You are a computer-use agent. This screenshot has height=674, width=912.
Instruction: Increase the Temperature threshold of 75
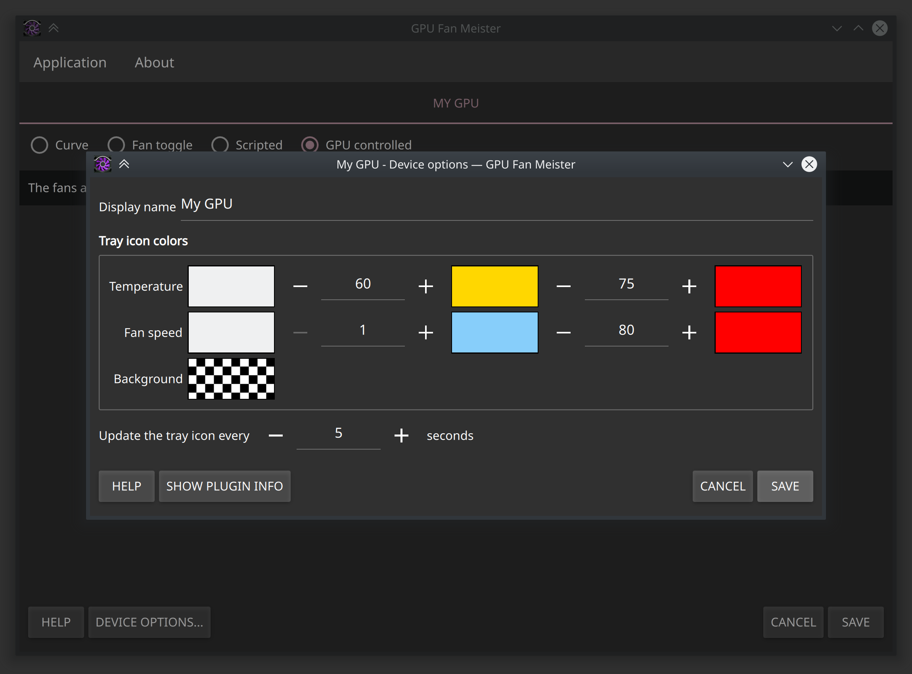[689, 286]
